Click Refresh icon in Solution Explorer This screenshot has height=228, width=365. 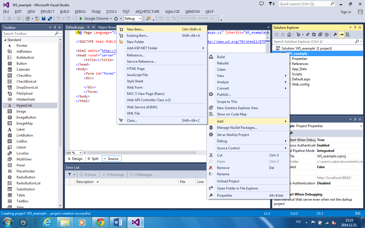tap(314, 34)
